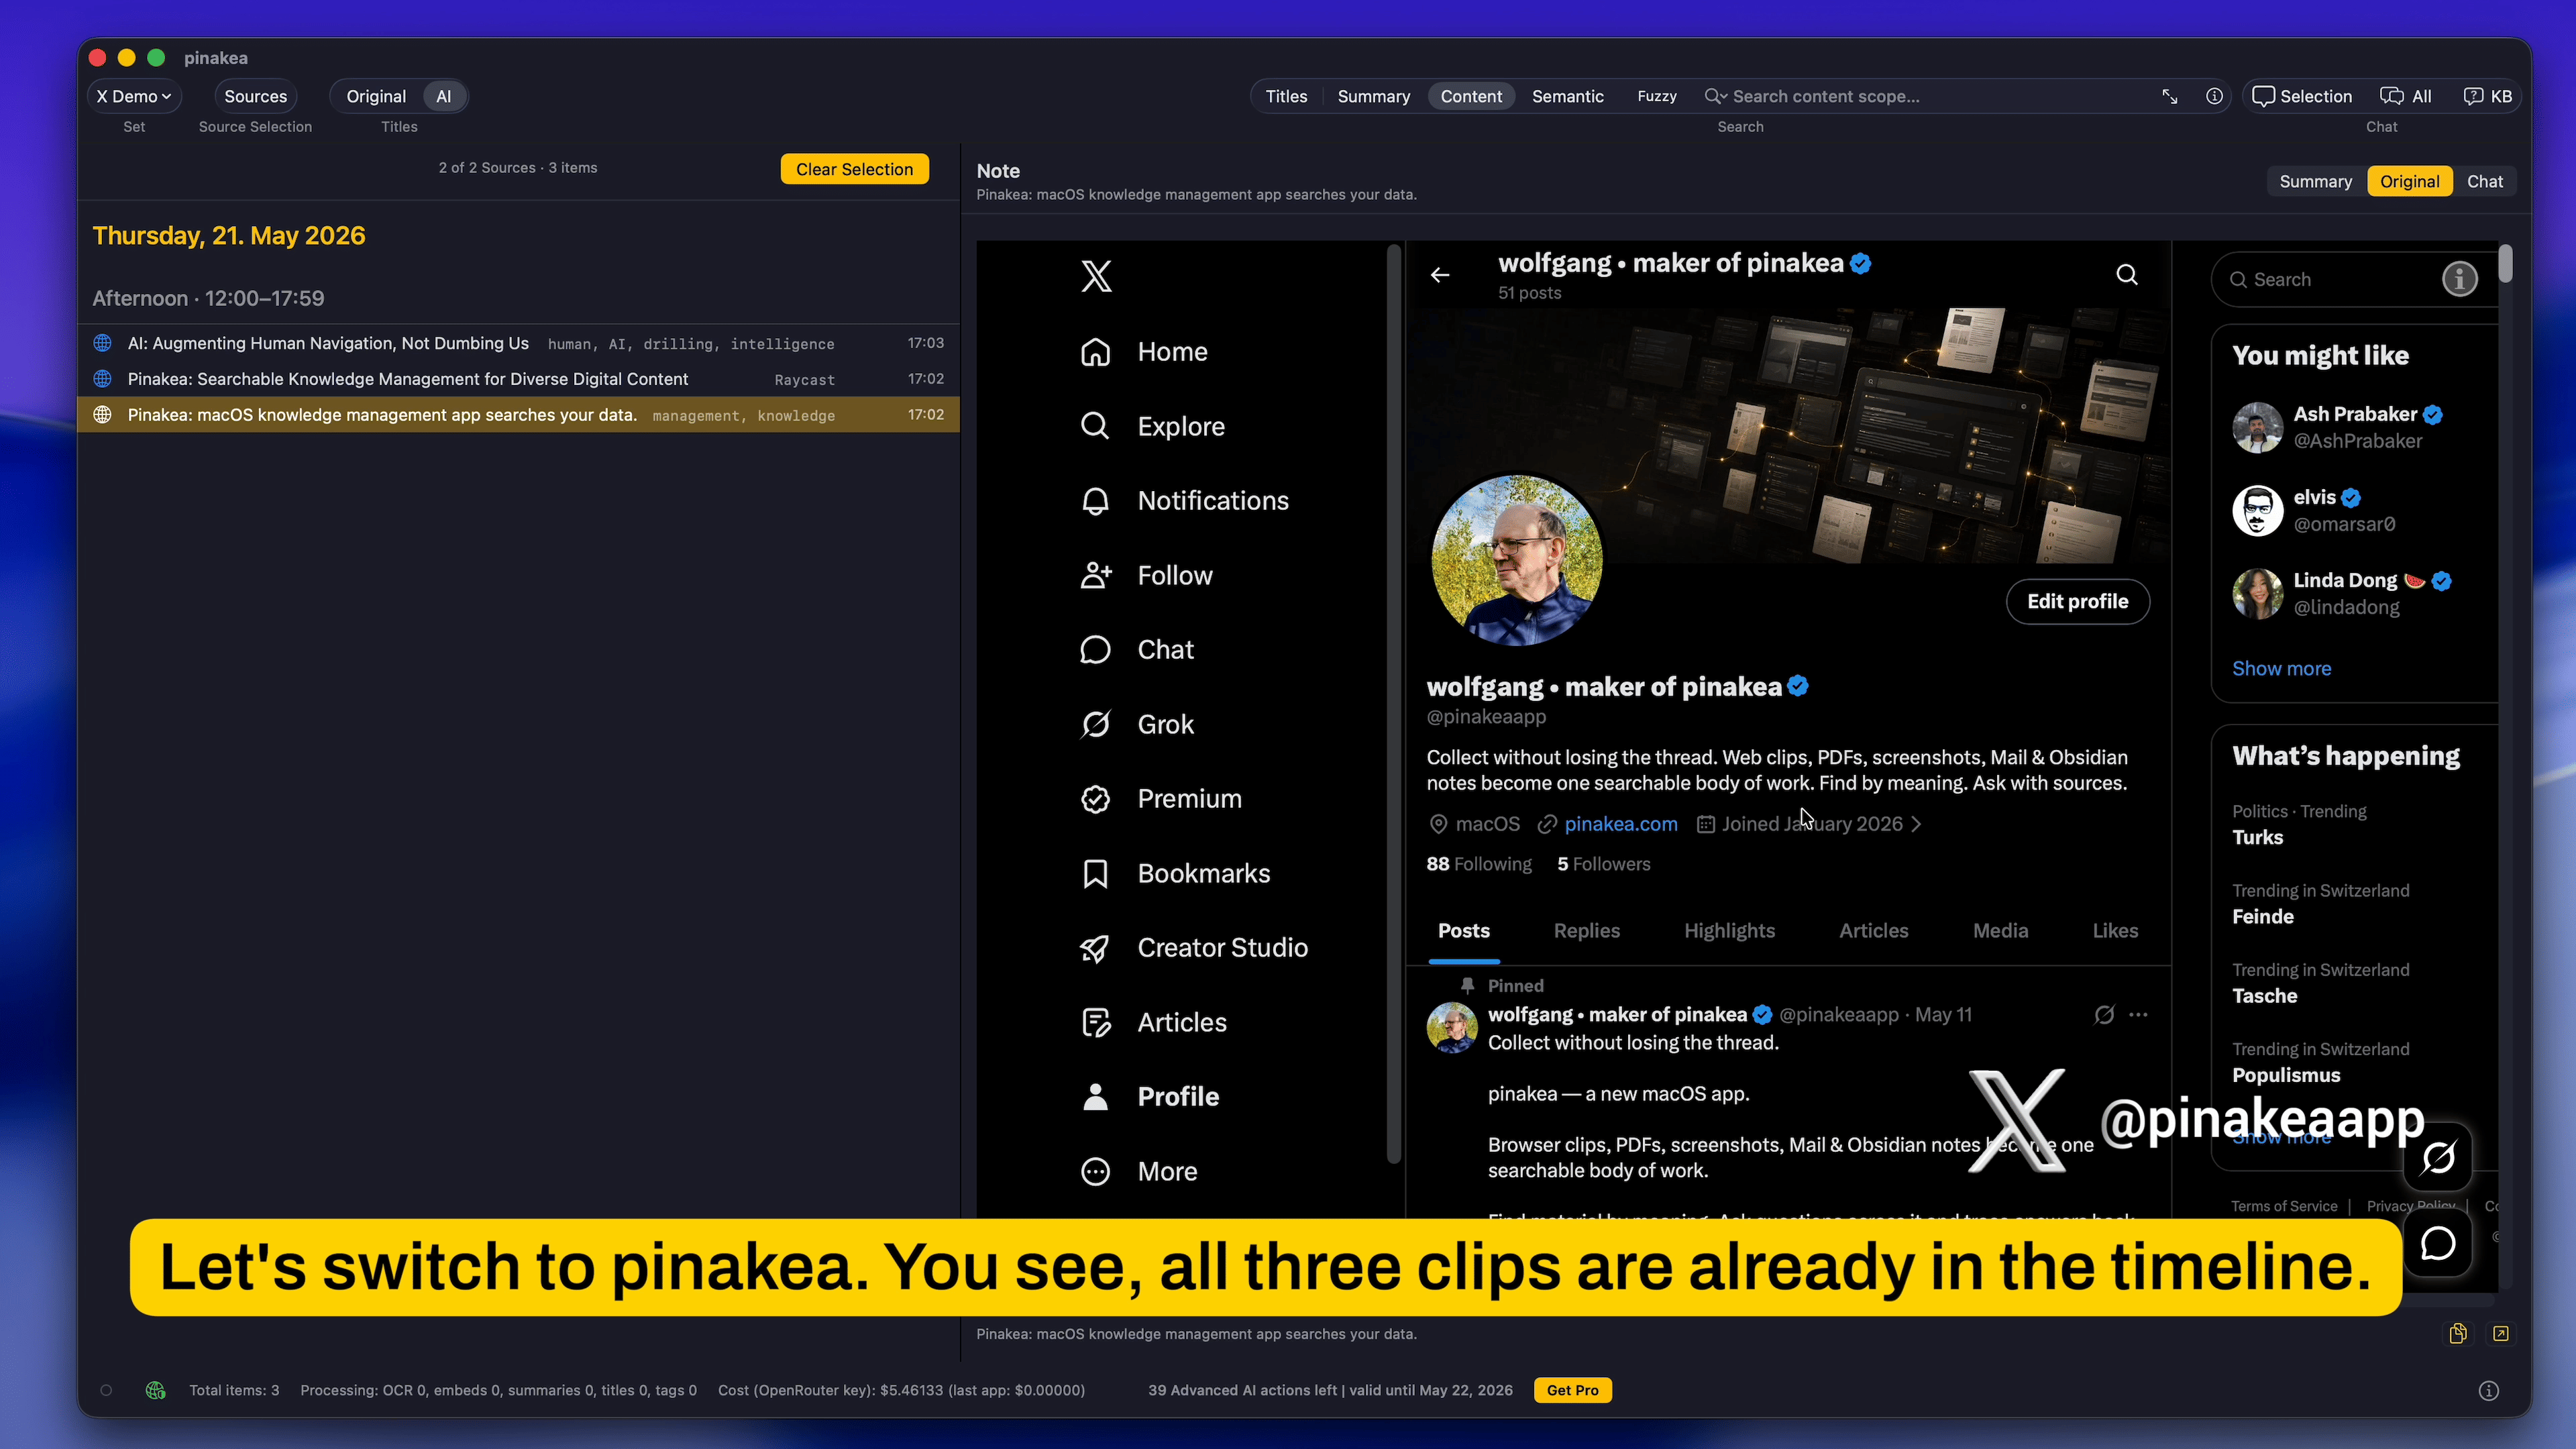The width and height of the screenshot is (2576, 1449).
Task: Open Home in X sidebar
Action: click(x=1144, y=352)
